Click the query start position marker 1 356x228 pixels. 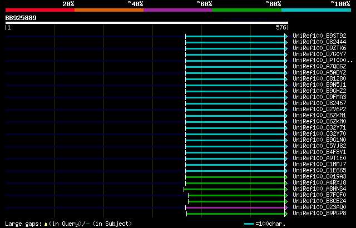[8, 27]
